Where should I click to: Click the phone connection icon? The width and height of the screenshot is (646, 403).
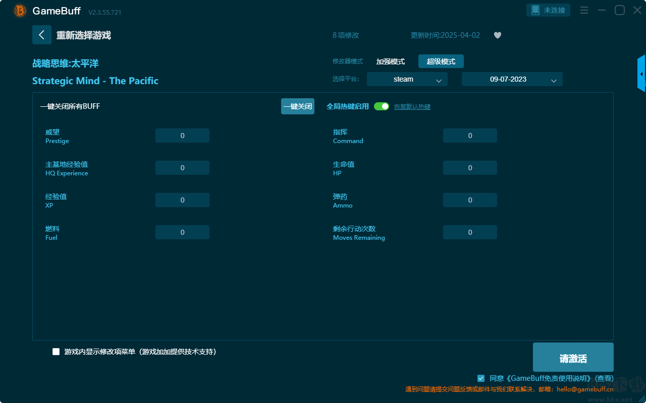point(536,10)
